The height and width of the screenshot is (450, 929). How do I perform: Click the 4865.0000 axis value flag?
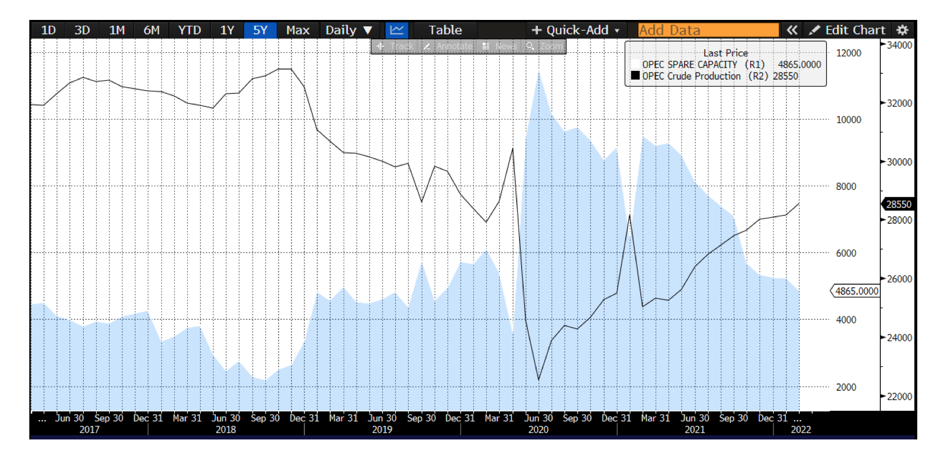856,291
